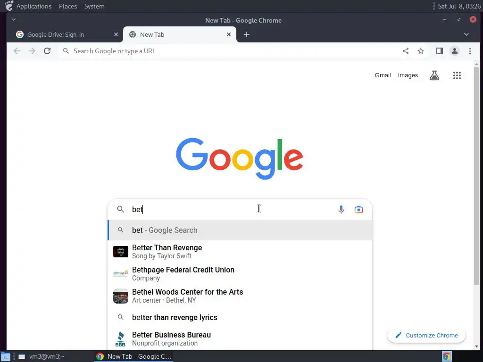Select the 'bet - Google Search' suggestion
Viewport: 483px width, 362px height.
[x=240, y=230]
